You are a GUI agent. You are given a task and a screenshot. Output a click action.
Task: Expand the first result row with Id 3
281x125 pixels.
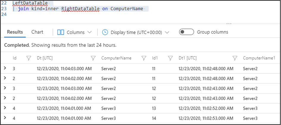pos(5,68)
